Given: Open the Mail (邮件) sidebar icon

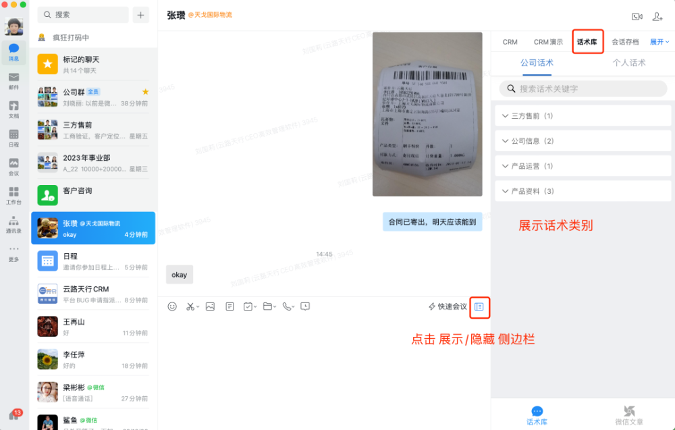Looking at the screenshot, I should (13, 81).
